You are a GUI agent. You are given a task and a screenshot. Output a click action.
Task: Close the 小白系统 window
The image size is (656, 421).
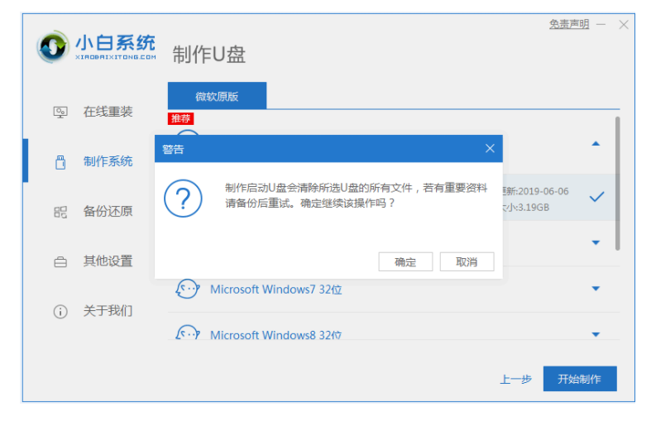(x=624, y=25)
